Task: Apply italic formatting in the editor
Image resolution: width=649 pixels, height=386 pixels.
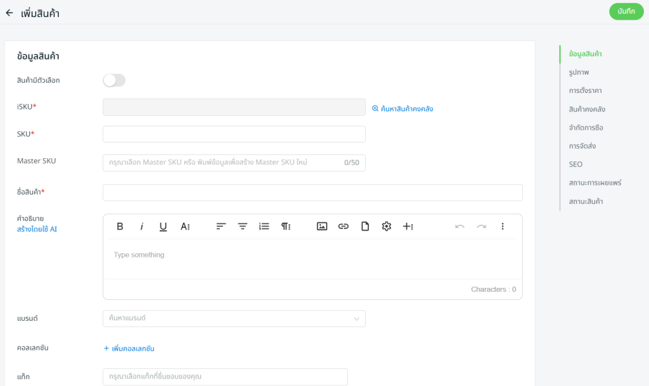Action: [141, 227]
